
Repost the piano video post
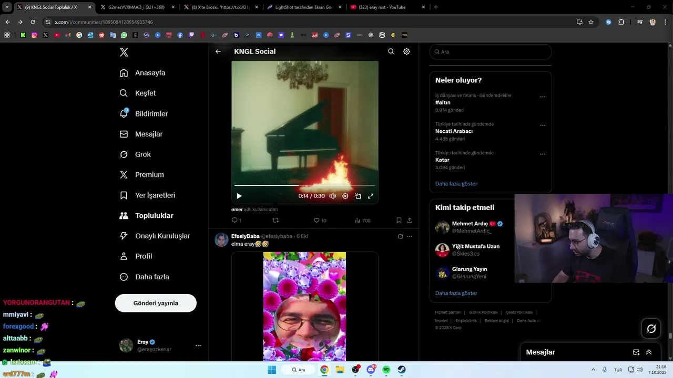click(x=276, y=220)
